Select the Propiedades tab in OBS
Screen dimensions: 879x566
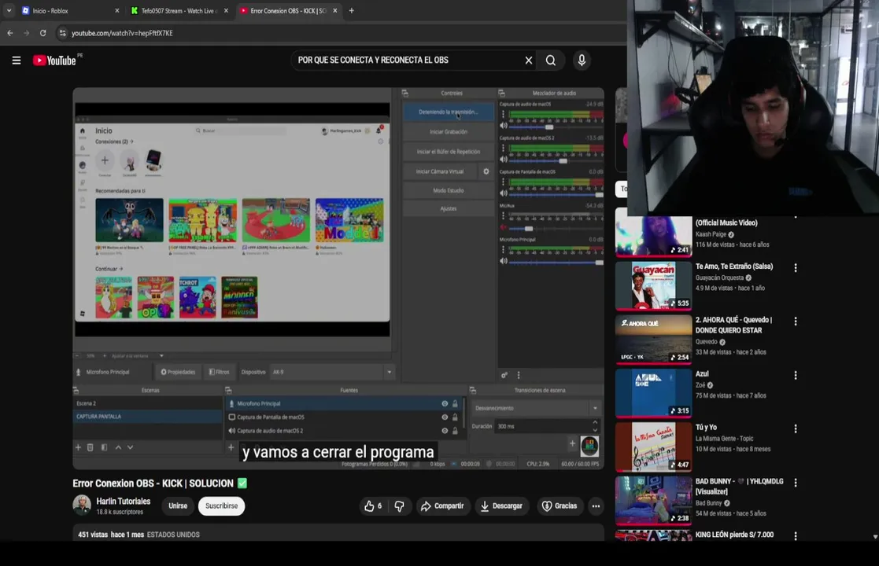[179, 372]
